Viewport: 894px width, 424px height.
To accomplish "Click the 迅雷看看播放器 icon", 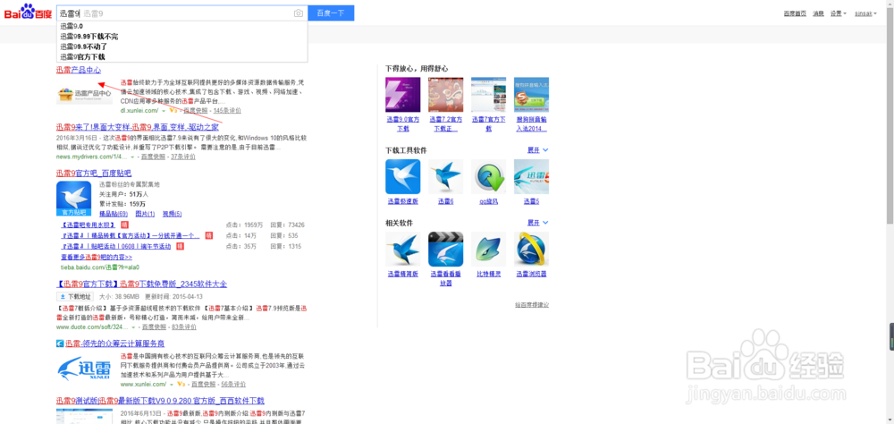I will [446, 249].
